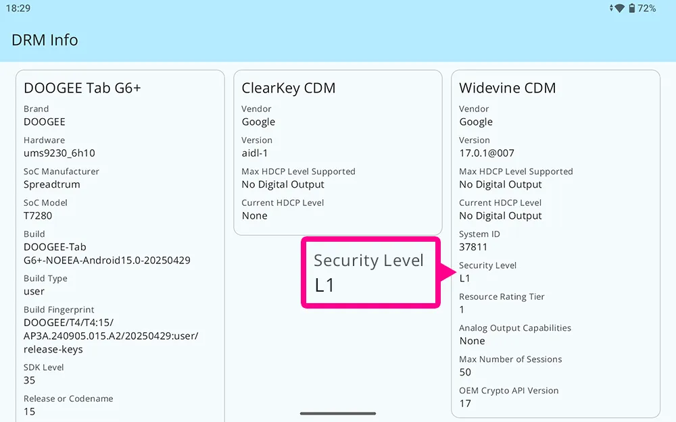Tap the Hardware value ums9230_6h10
The width and height of the screenshot is (676, 422).
pos(59,153)
